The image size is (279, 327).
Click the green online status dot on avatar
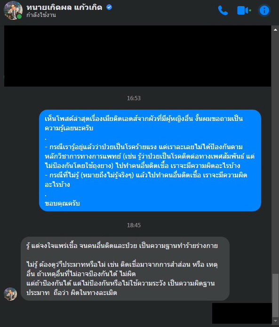click(x=19, y=16)
